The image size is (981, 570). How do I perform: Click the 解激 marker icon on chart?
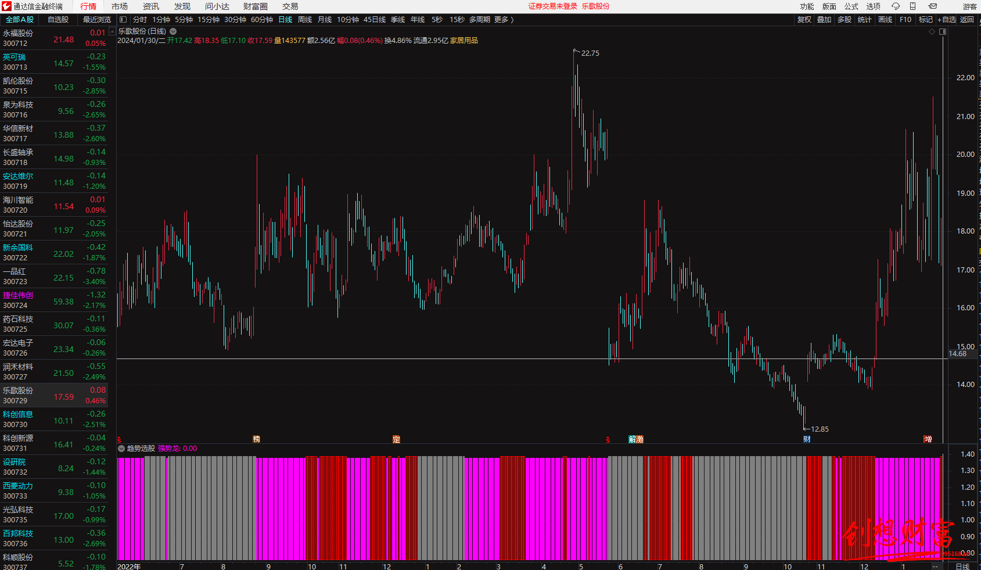click(x=636, y=439)
